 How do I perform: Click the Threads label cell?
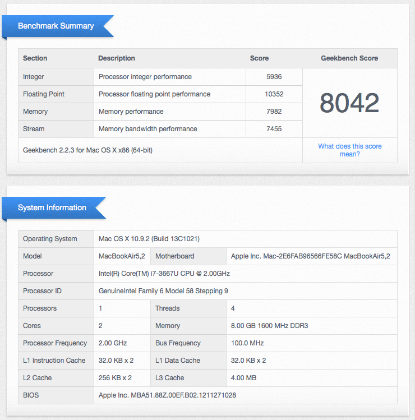click(x=188, y=308)
